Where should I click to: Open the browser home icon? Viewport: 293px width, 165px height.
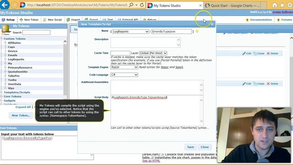coord(275,5)
